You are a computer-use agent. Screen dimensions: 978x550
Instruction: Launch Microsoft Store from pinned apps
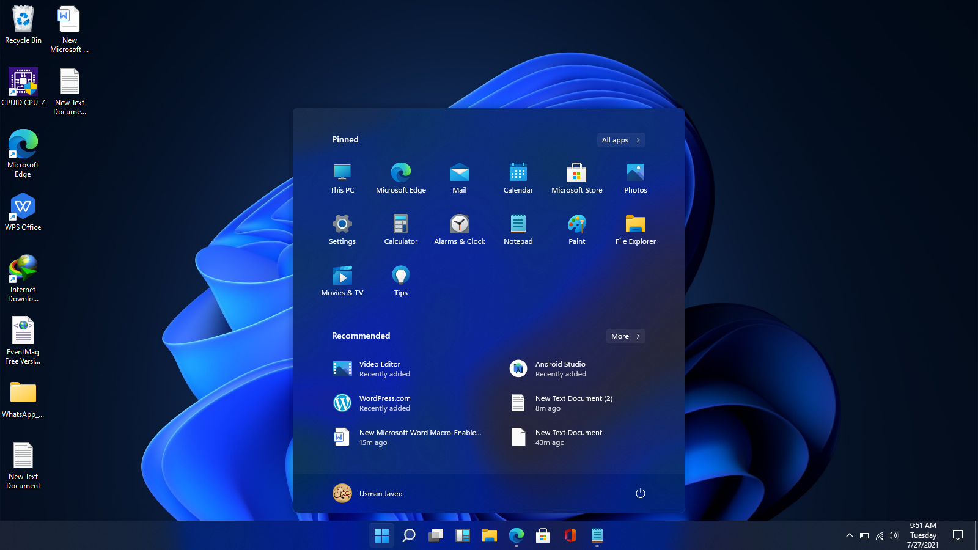point(577,178)
